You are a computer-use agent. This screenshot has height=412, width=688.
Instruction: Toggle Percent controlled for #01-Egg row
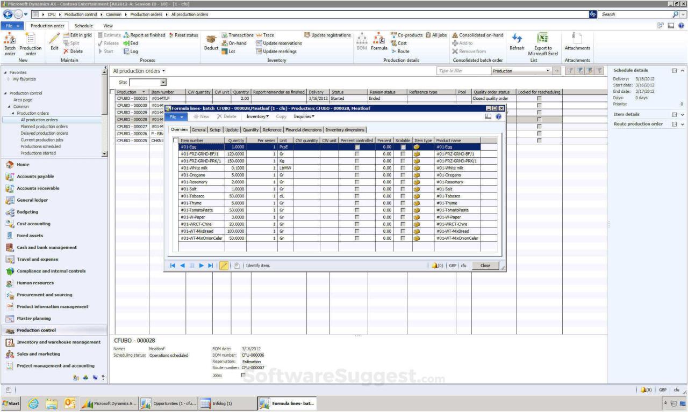pos(356,147)
